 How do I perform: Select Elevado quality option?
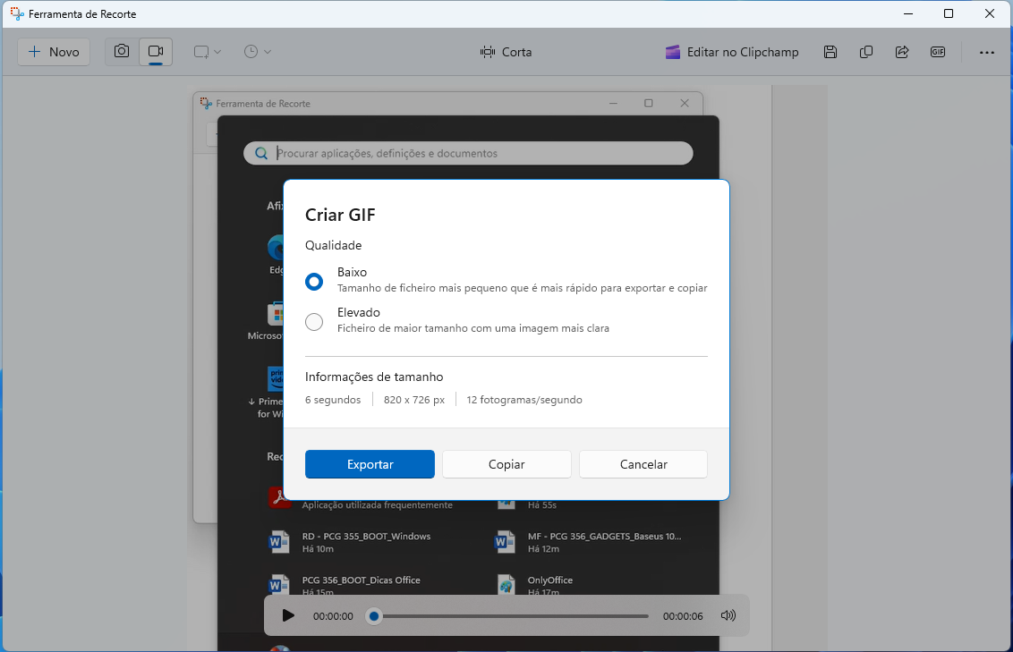314,322
